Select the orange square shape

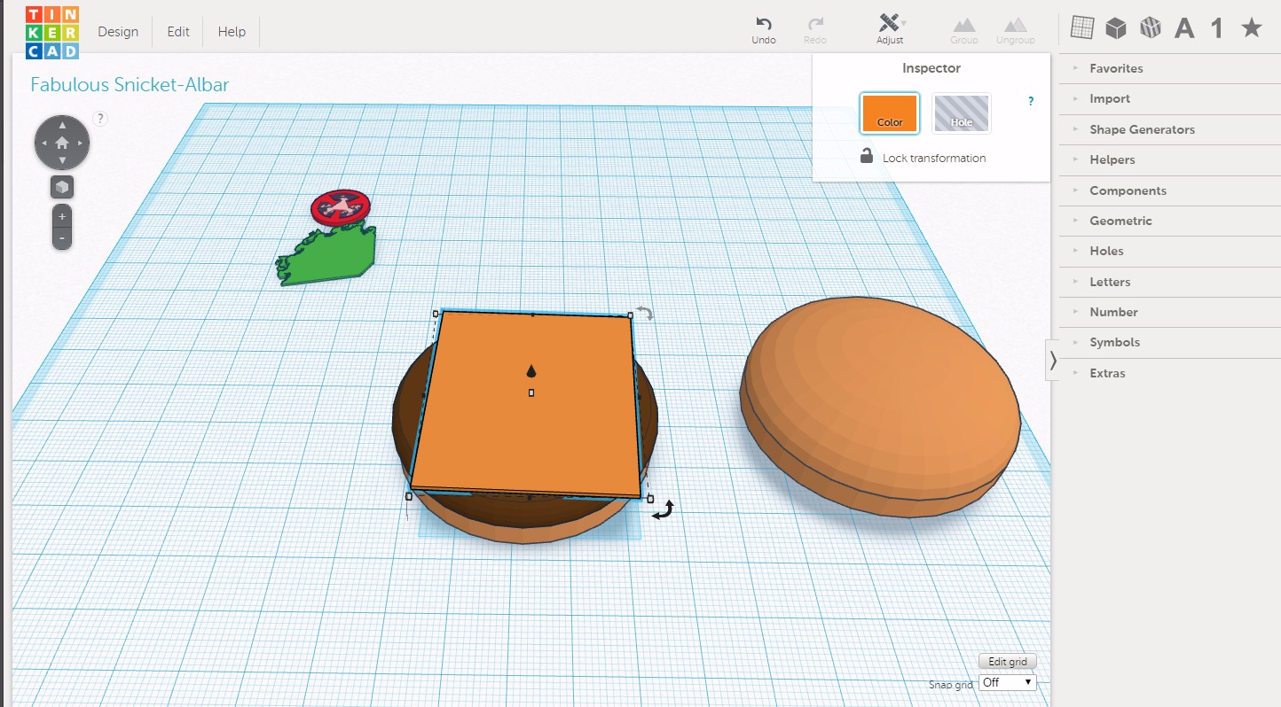pos(528,404)
